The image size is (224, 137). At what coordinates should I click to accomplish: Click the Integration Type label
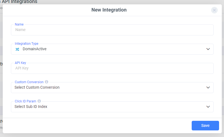(27, 44)
